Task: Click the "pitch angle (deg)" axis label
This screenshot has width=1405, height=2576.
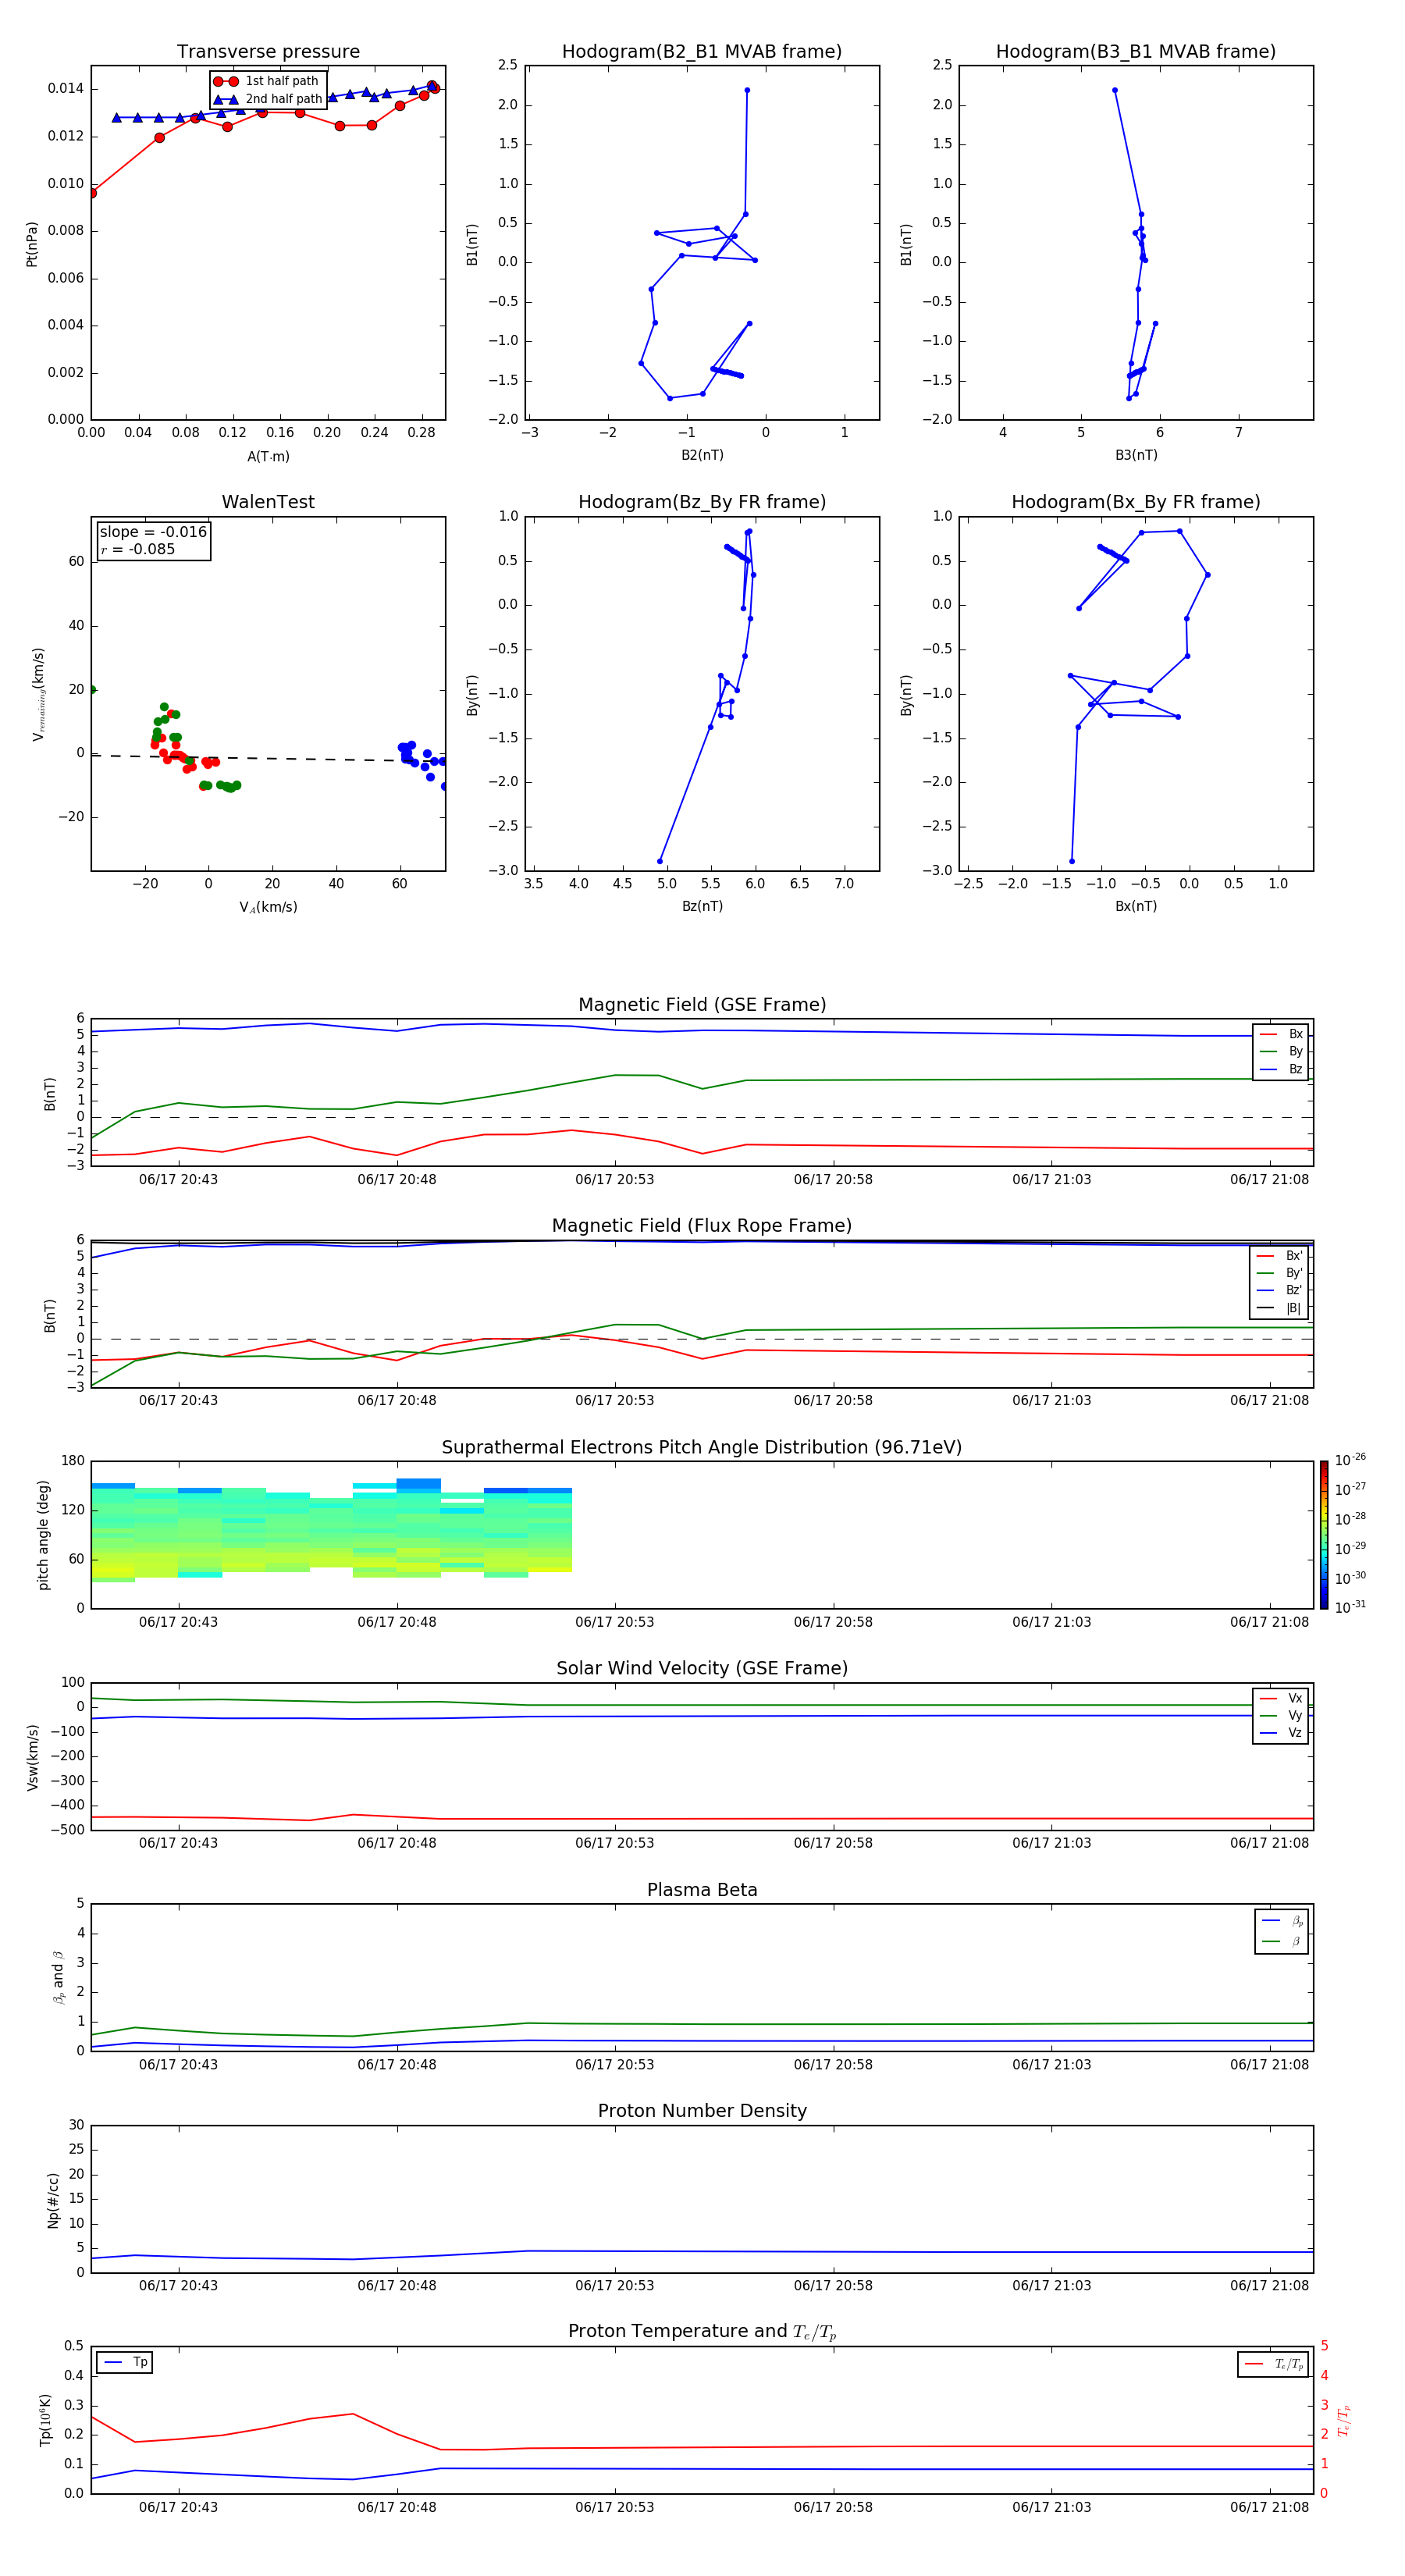Action: [x=43, y=1535]
